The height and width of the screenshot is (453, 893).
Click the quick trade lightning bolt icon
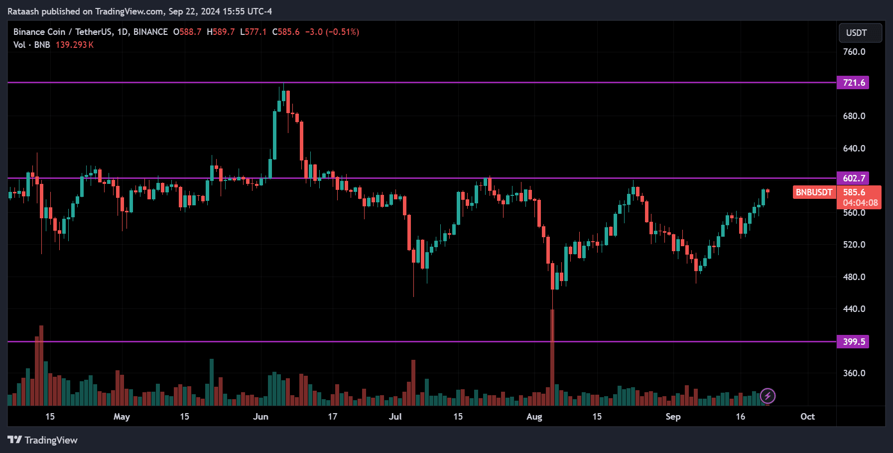click(767, 396)
